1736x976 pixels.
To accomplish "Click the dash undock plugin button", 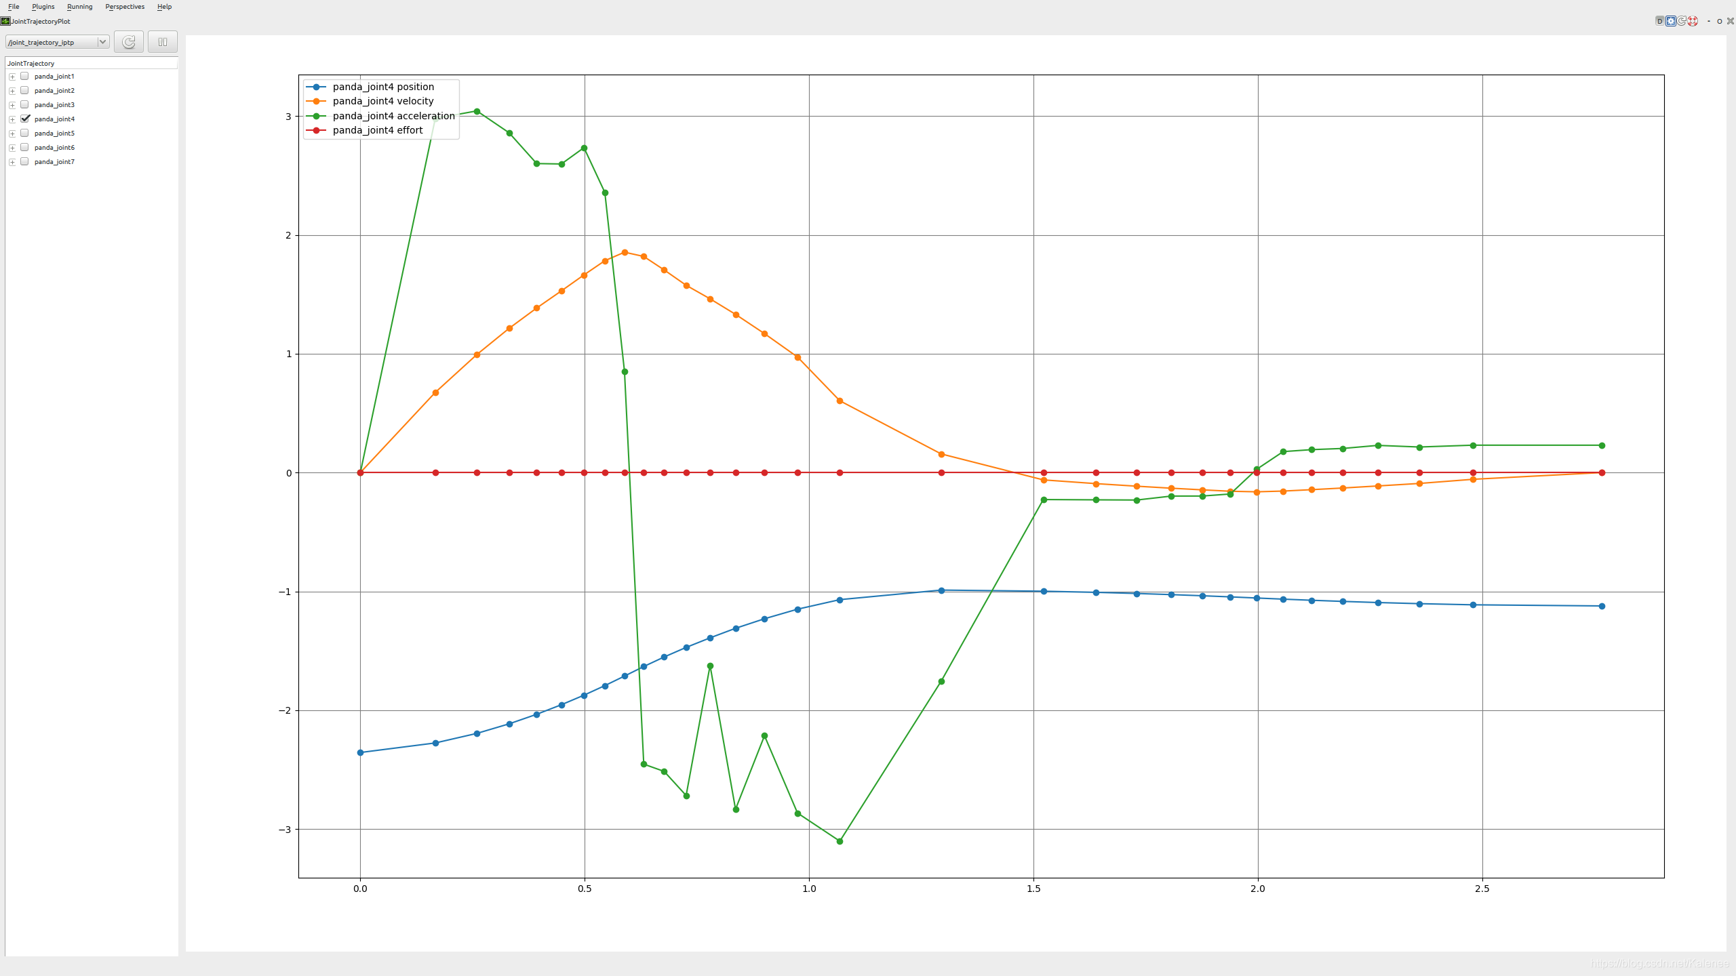I will point(1709,21).
